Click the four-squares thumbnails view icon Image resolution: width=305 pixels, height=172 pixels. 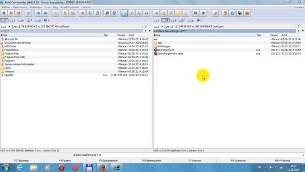(x=146, y=13)
